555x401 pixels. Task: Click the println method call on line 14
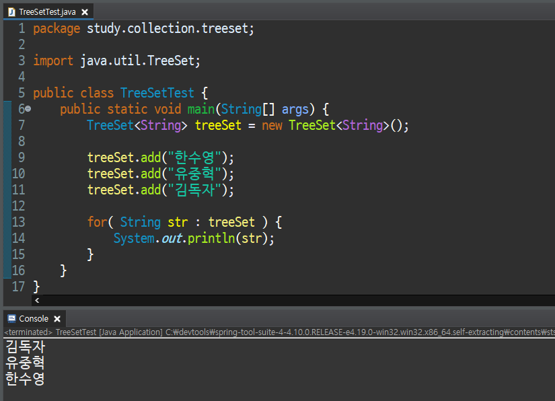[211, 239]
